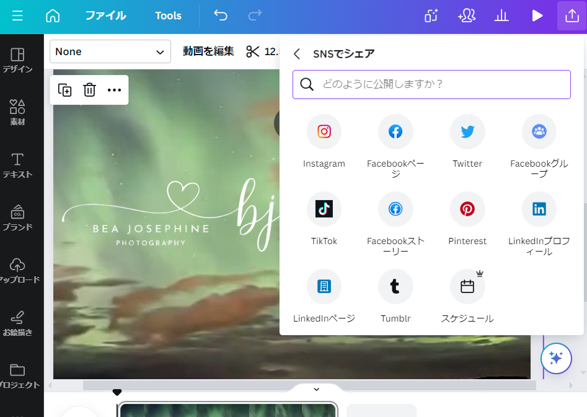Image resolution: width=587 pixels, height=417 pixels.
Task: Delete the page with the trash icon
Action: point(89,90)
